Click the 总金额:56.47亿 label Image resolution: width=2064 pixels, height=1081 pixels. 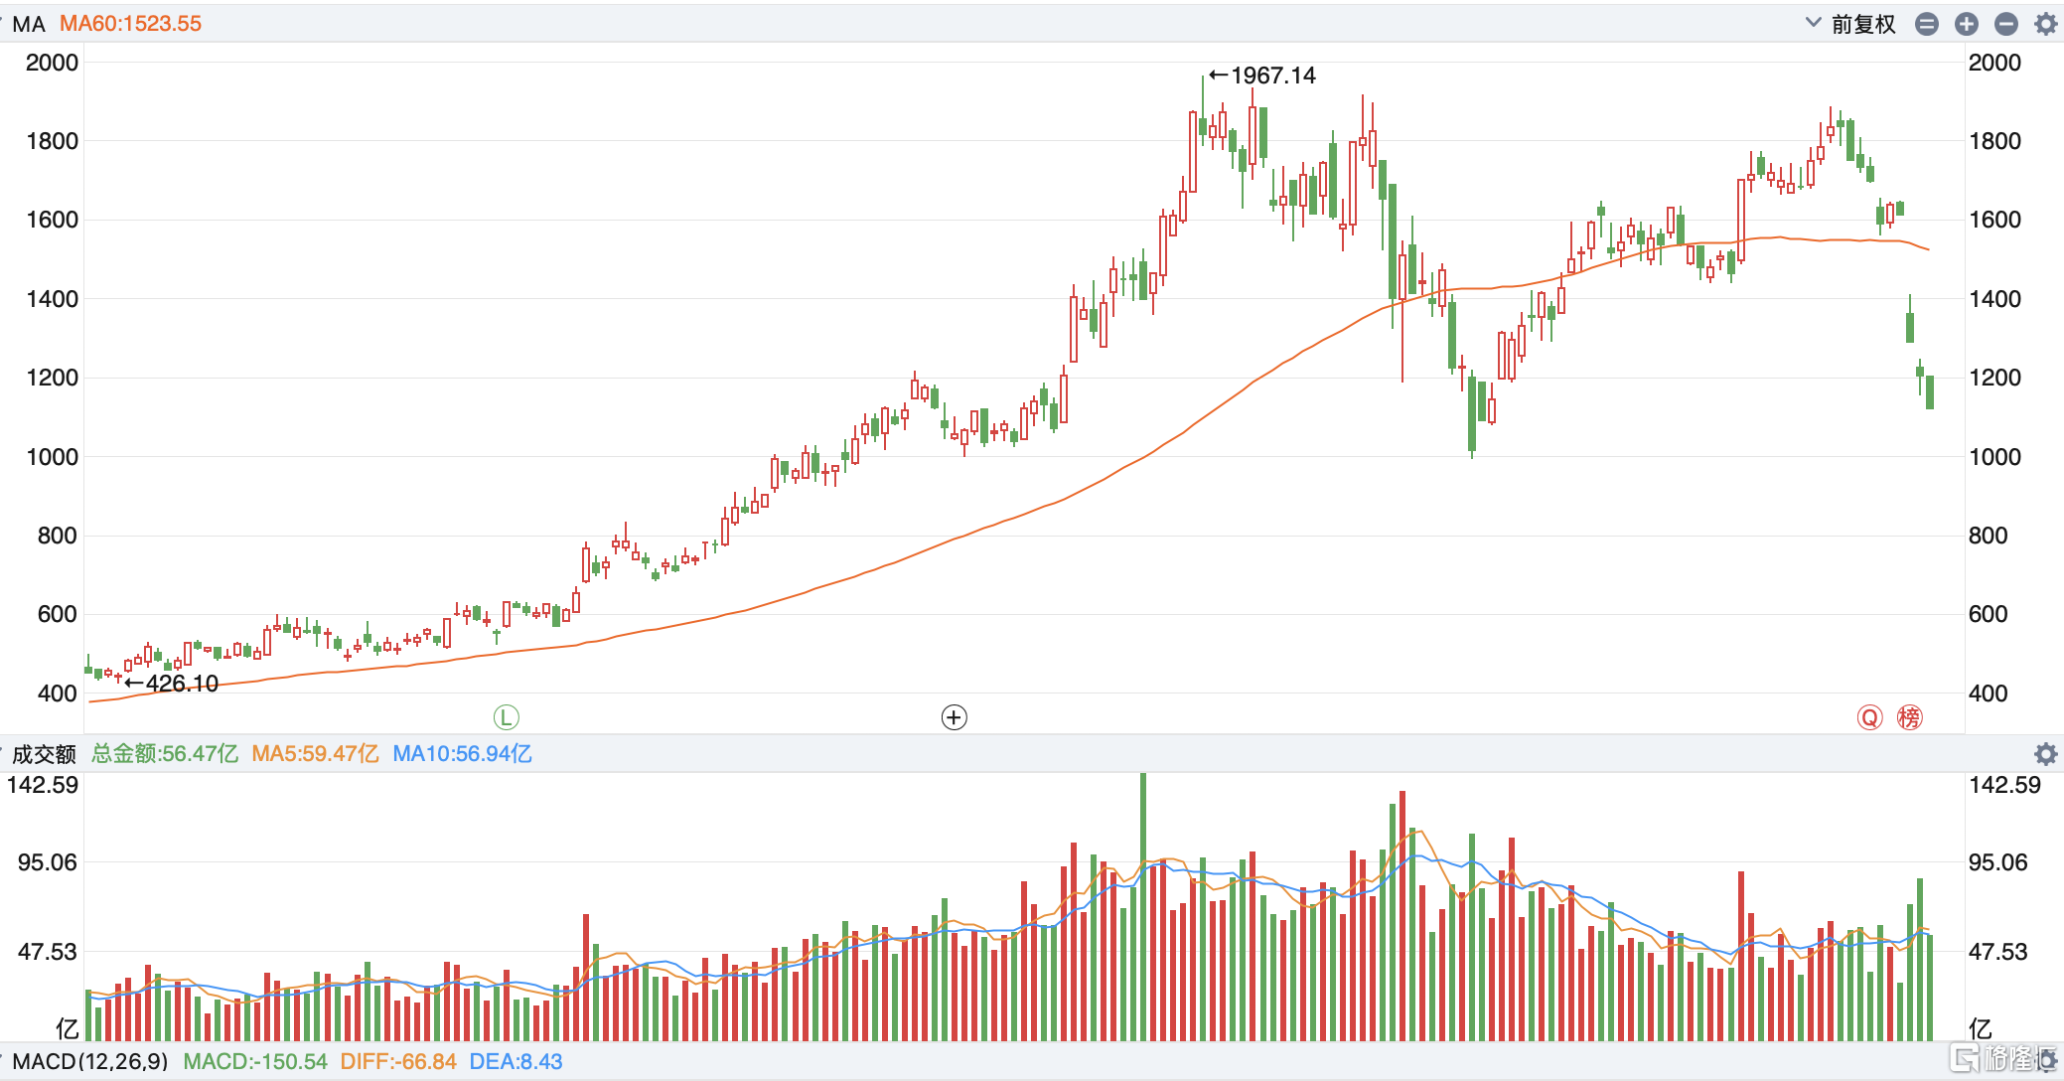165,754
